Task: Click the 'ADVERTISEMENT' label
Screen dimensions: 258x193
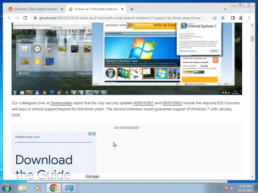Action: [127, 128]
